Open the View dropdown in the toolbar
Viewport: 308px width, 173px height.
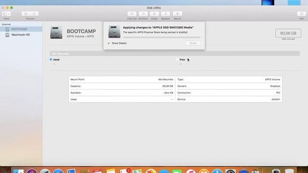point(6,14)
